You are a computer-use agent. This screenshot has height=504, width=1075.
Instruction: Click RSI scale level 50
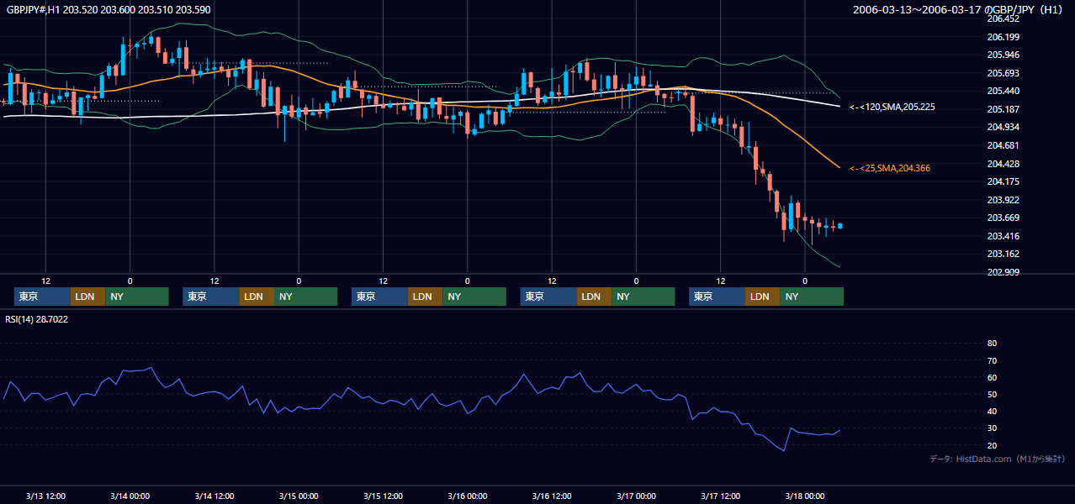(x=992, y=394)
